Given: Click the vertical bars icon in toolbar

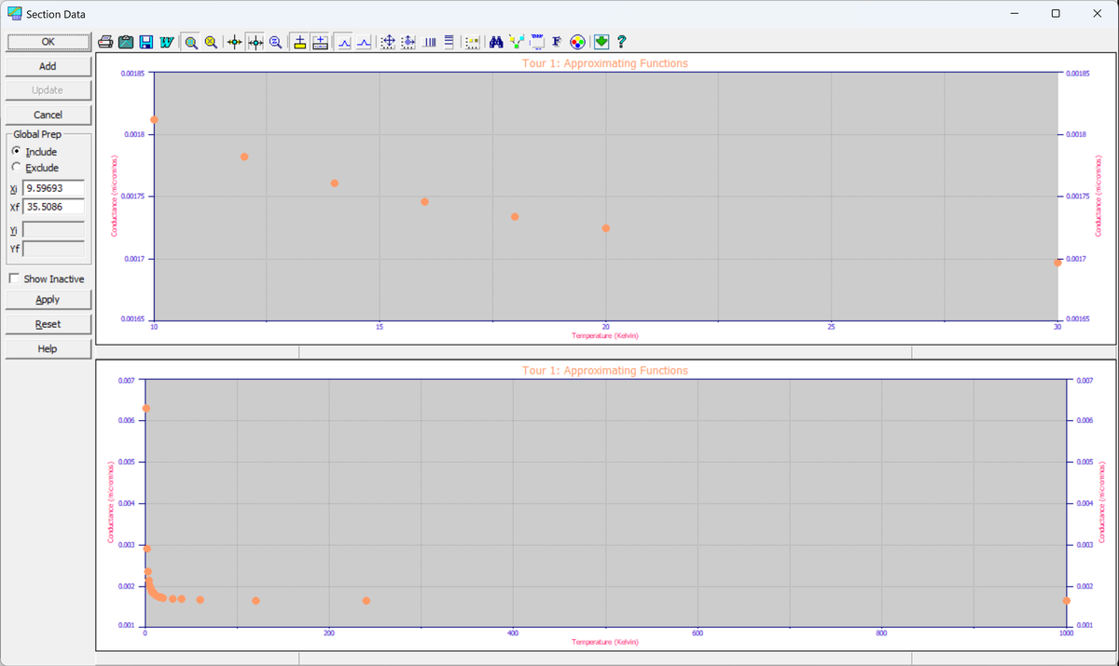Looking at the screenshot, I should click(x=430, y=42).
